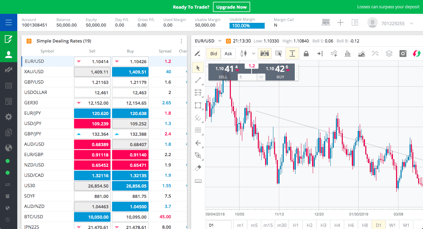This screenshot has height=229, width=423.
Task: Expand the account 701229255 user menu
Action: point(411,23)
